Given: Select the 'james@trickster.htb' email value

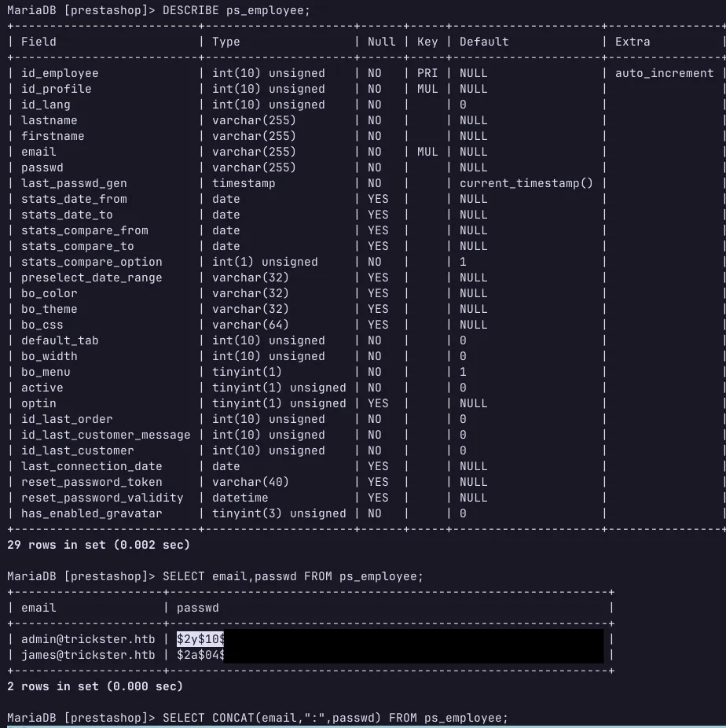Looking at the screenshot, I should point(88,656).
